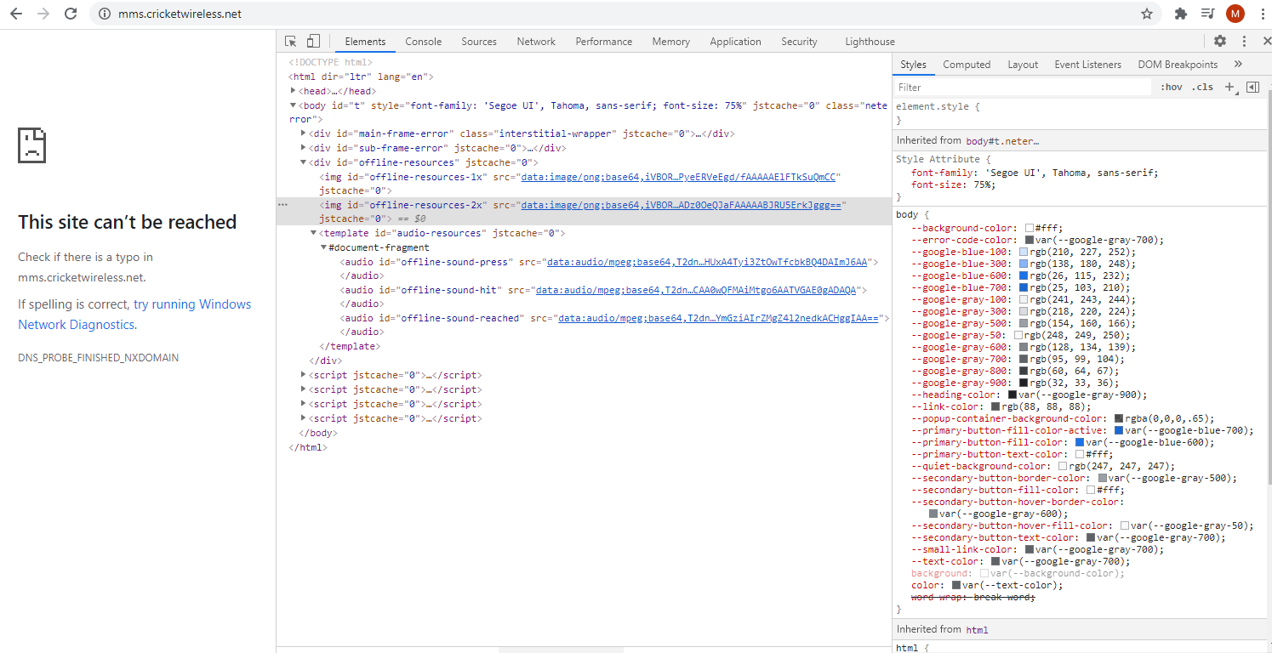Open media controls icon in toolbar
The width and height of the screenshot is (1272, 653).
(1207, 14)
